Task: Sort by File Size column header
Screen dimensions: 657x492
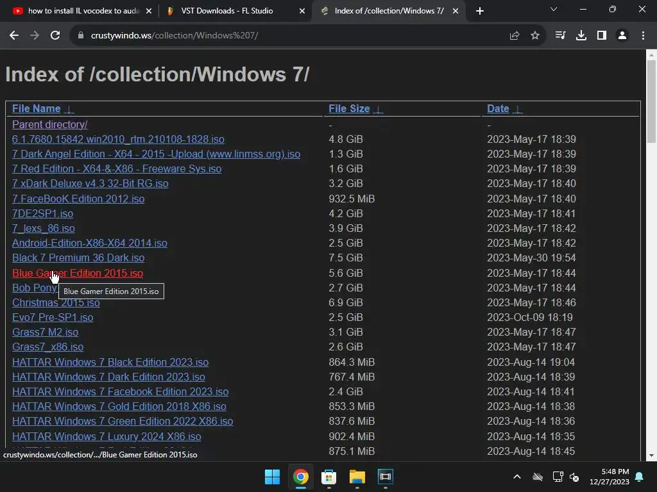Action: click(x=349, y=109)
